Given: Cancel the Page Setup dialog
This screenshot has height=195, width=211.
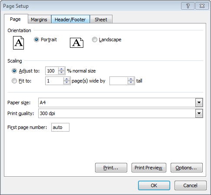Looking at the screenshot, I should tap(190, 185).
